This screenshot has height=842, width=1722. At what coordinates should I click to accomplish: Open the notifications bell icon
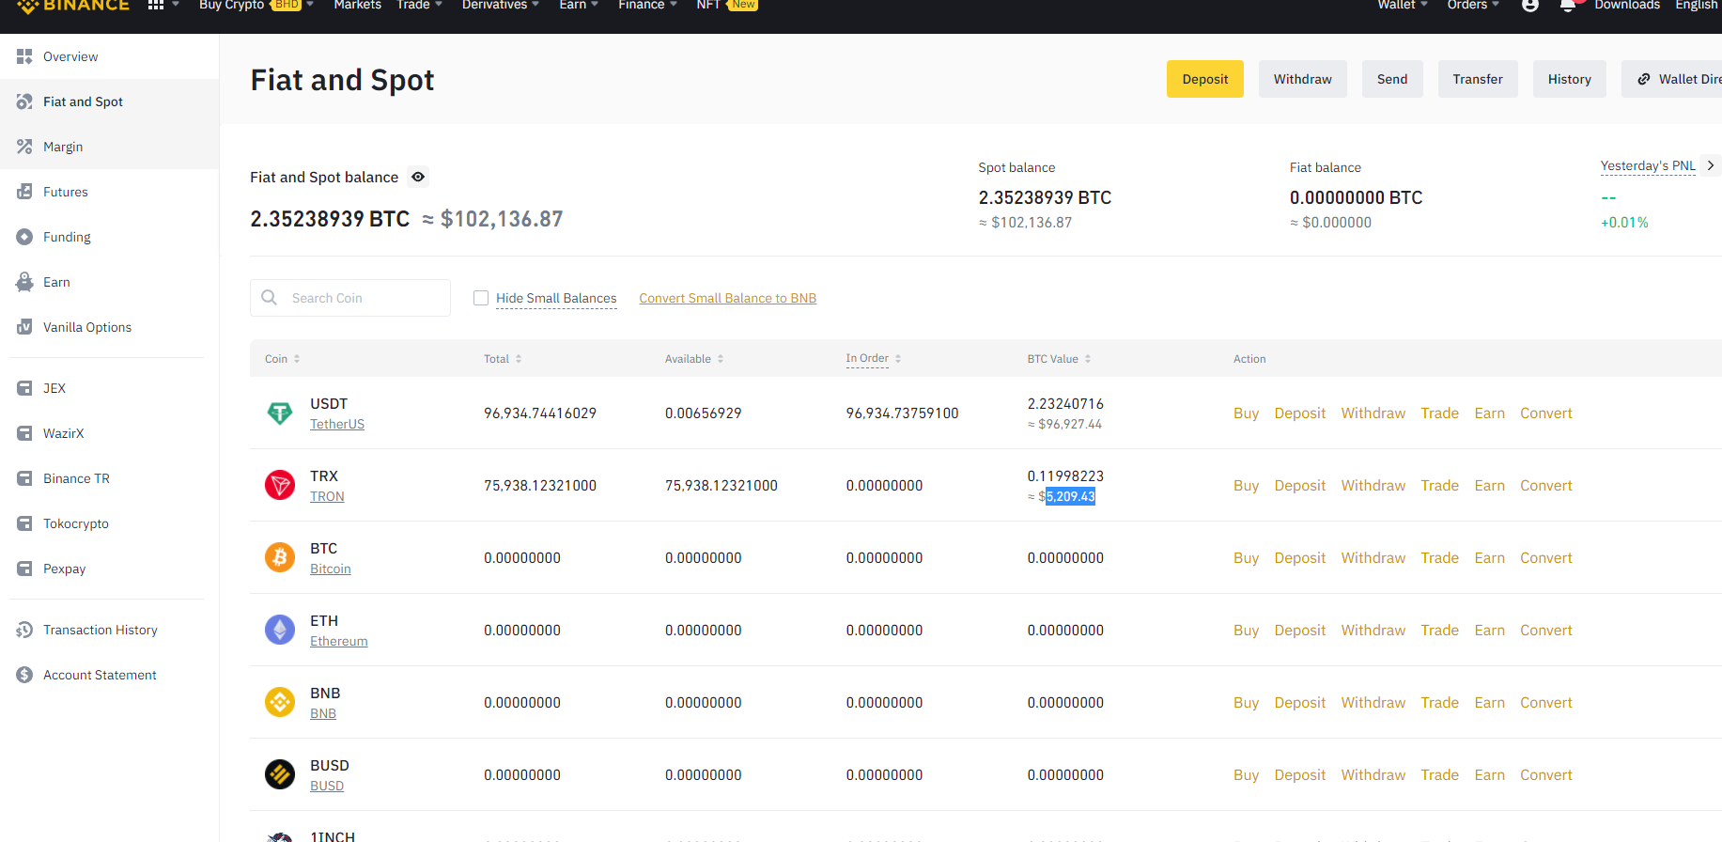click(1568, 5)
